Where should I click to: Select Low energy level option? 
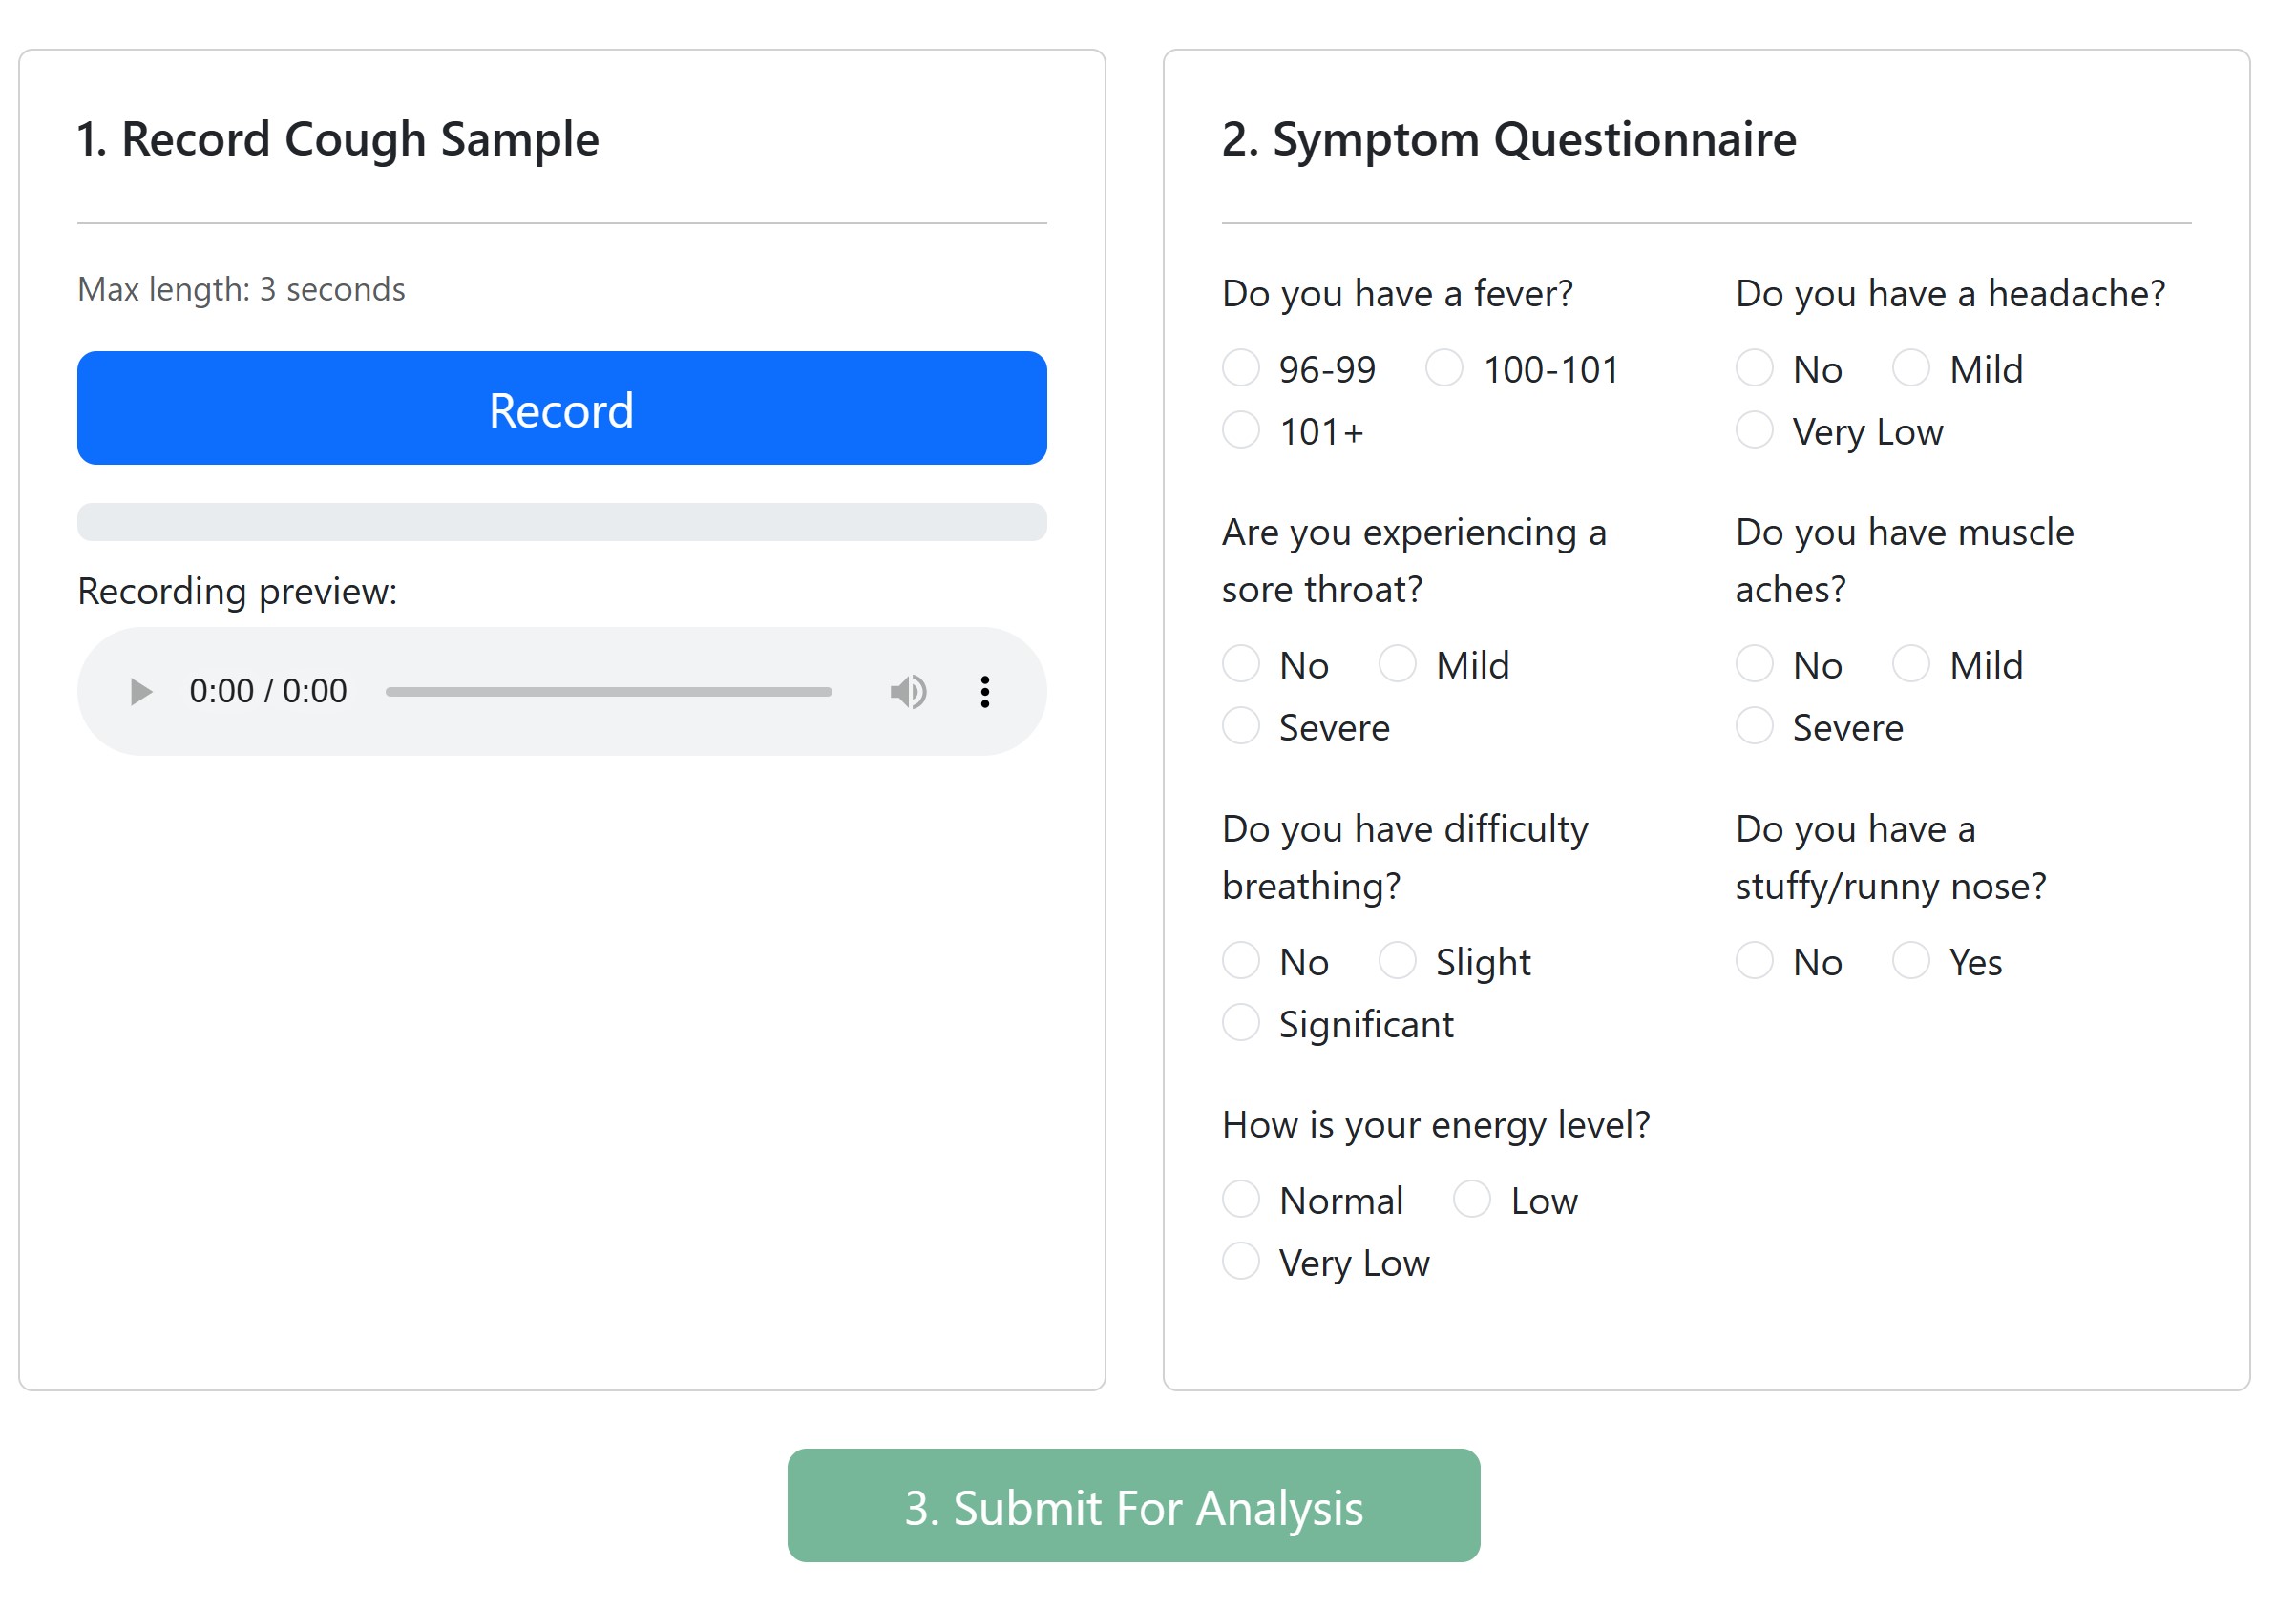pos(1472,1200)
